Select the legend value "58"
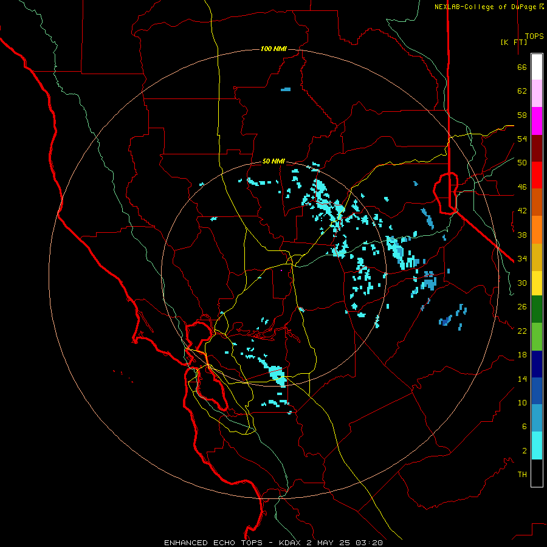This screenshot has height=547, width=547. click(x=522, y=115)
